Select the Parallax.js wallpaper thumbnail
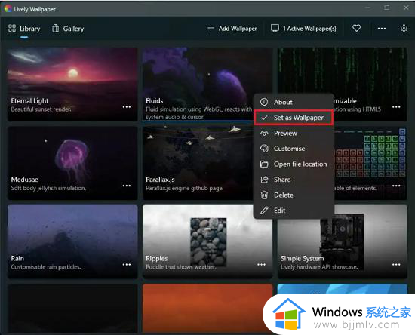 [197, 163]
